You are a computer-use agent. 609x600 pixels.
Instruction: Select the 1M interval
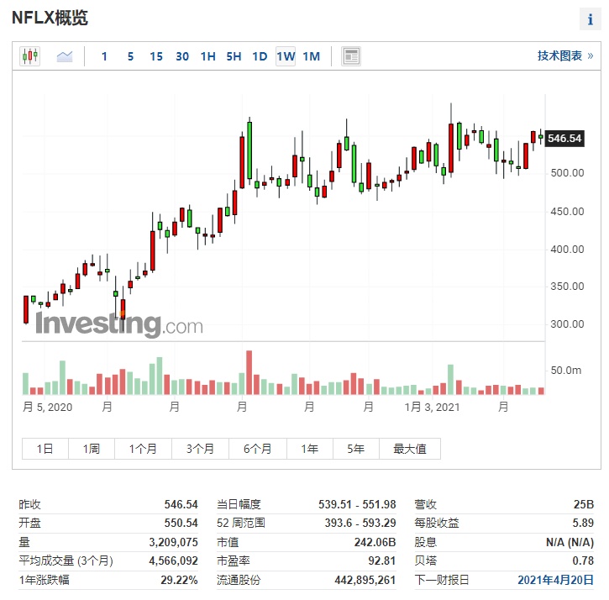[312, 57]
